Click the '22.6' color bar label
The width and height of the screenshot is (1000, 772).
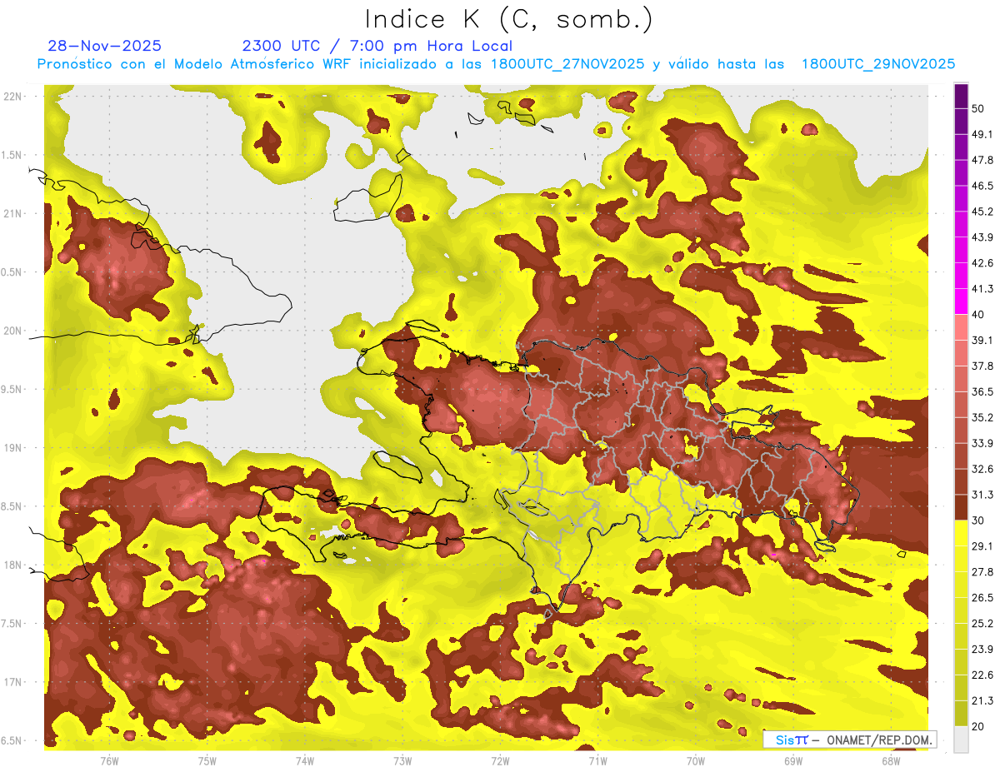(x=982, y=675)
